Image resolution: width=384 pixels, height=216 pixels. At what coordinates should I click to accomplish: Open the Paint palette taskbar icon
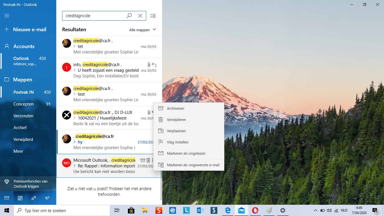[x=269, y=210]
